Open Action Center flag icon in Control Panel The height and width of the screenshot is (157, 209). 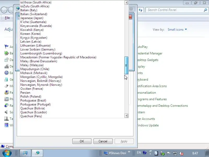click(6, 47)
